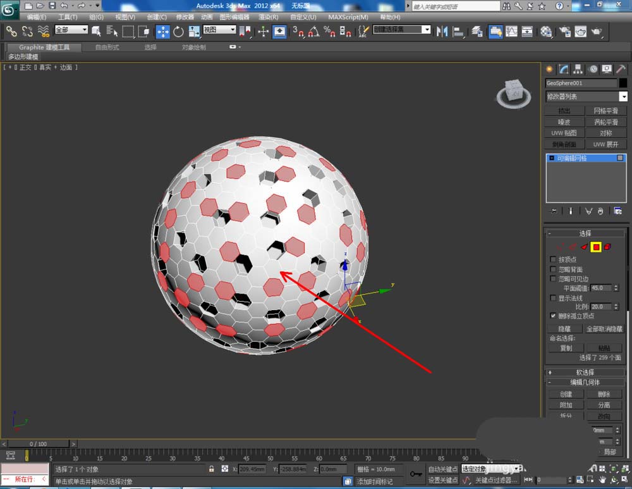Click the 网格平滑 modifier button

605,111
